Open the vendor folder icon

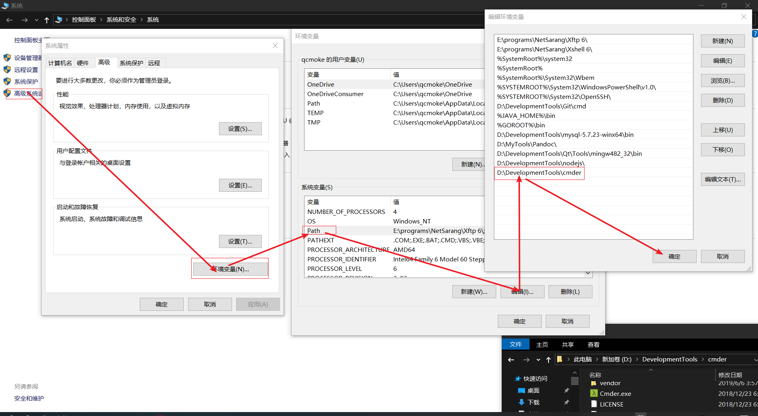(x=594, y=383)
